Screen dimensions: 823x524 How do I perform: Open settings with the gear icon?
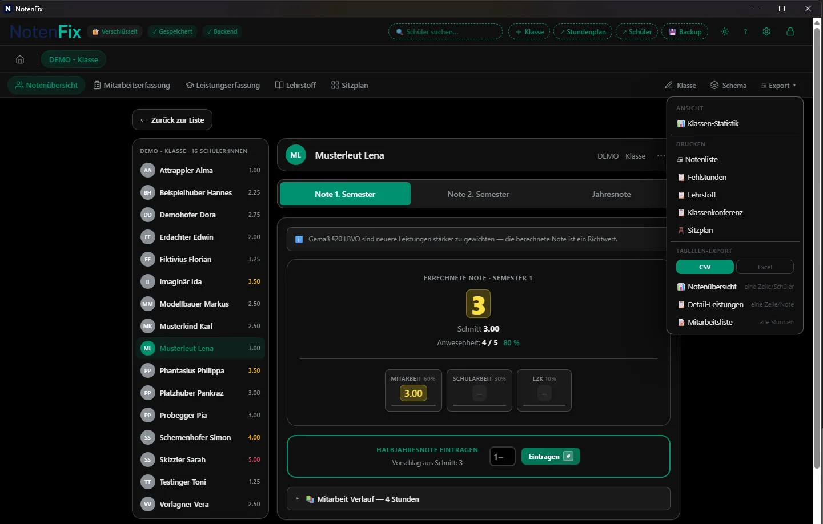click(x=766, y=31)
